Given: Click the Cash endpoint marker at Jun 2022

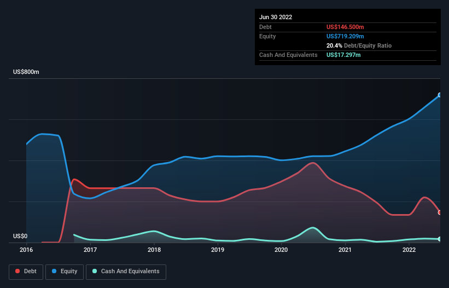Looking at the screenshot, I should [x=440, y=239].
